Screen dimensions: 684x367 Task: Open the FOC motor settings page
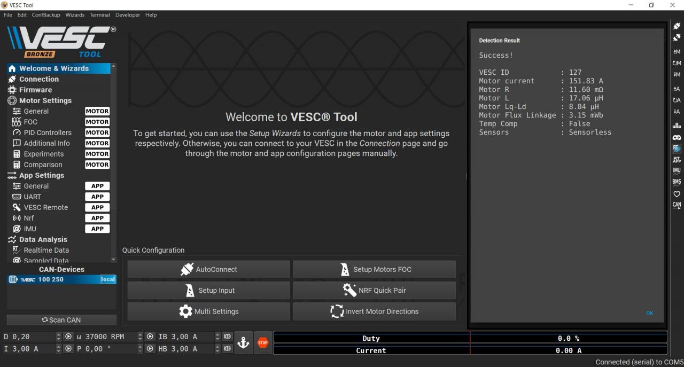tap(58, 122)
